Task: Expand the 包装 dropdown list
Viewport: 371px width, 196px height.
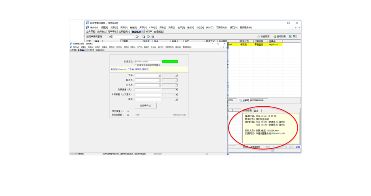Action: (x=159, y=75)
